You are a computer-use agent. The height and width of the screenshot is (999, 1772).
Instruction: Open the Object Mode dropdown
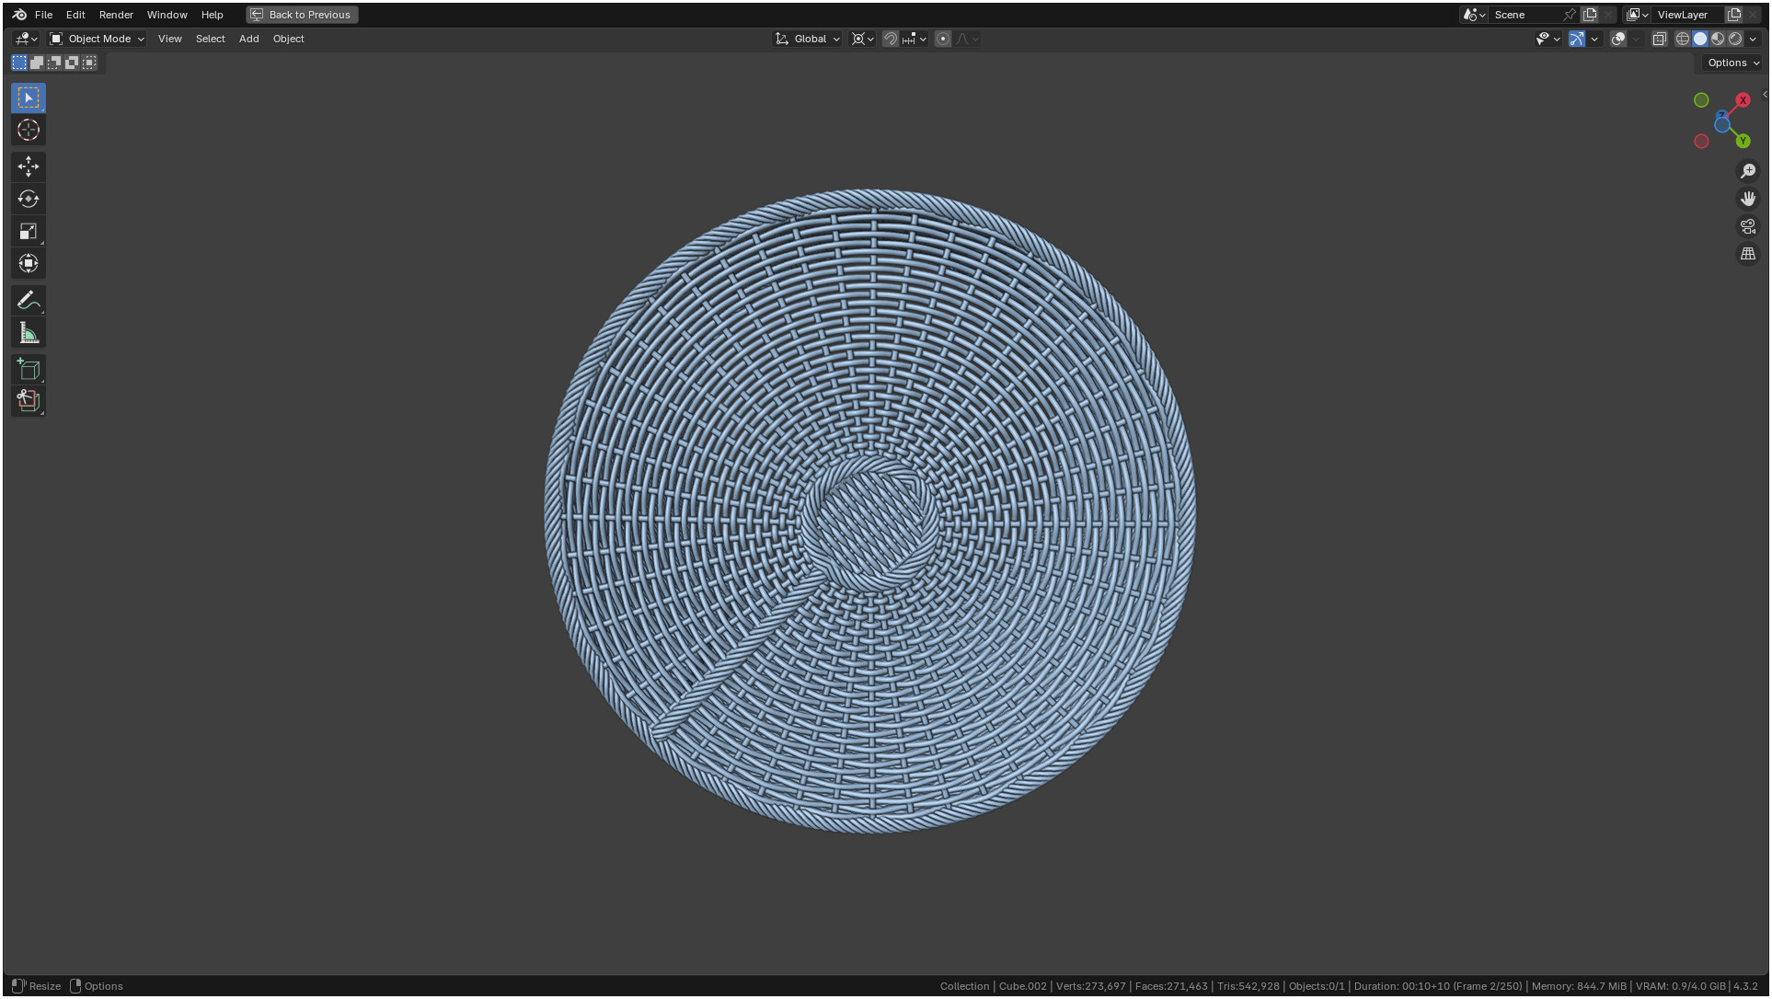coord(98,39)
